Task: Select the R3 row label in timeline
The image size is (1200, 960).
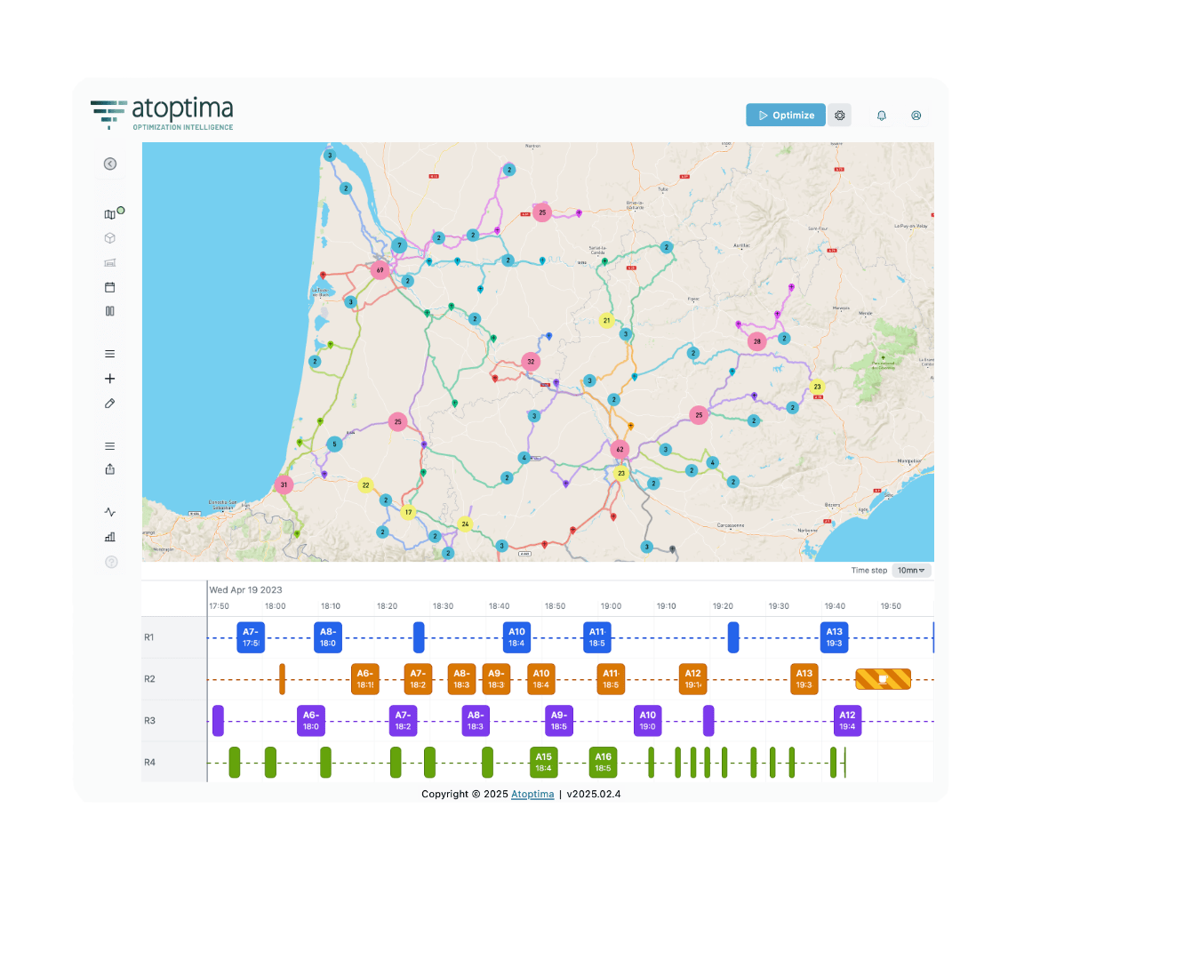Action: [x=150, y=721]
